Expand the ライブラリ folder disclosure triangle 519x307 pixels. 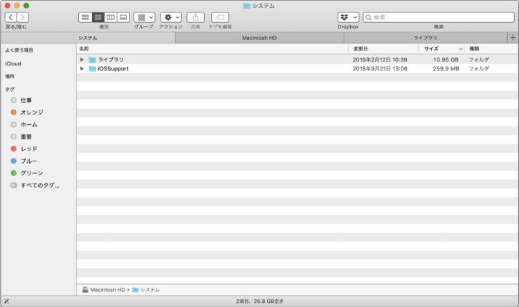point(82,60)
